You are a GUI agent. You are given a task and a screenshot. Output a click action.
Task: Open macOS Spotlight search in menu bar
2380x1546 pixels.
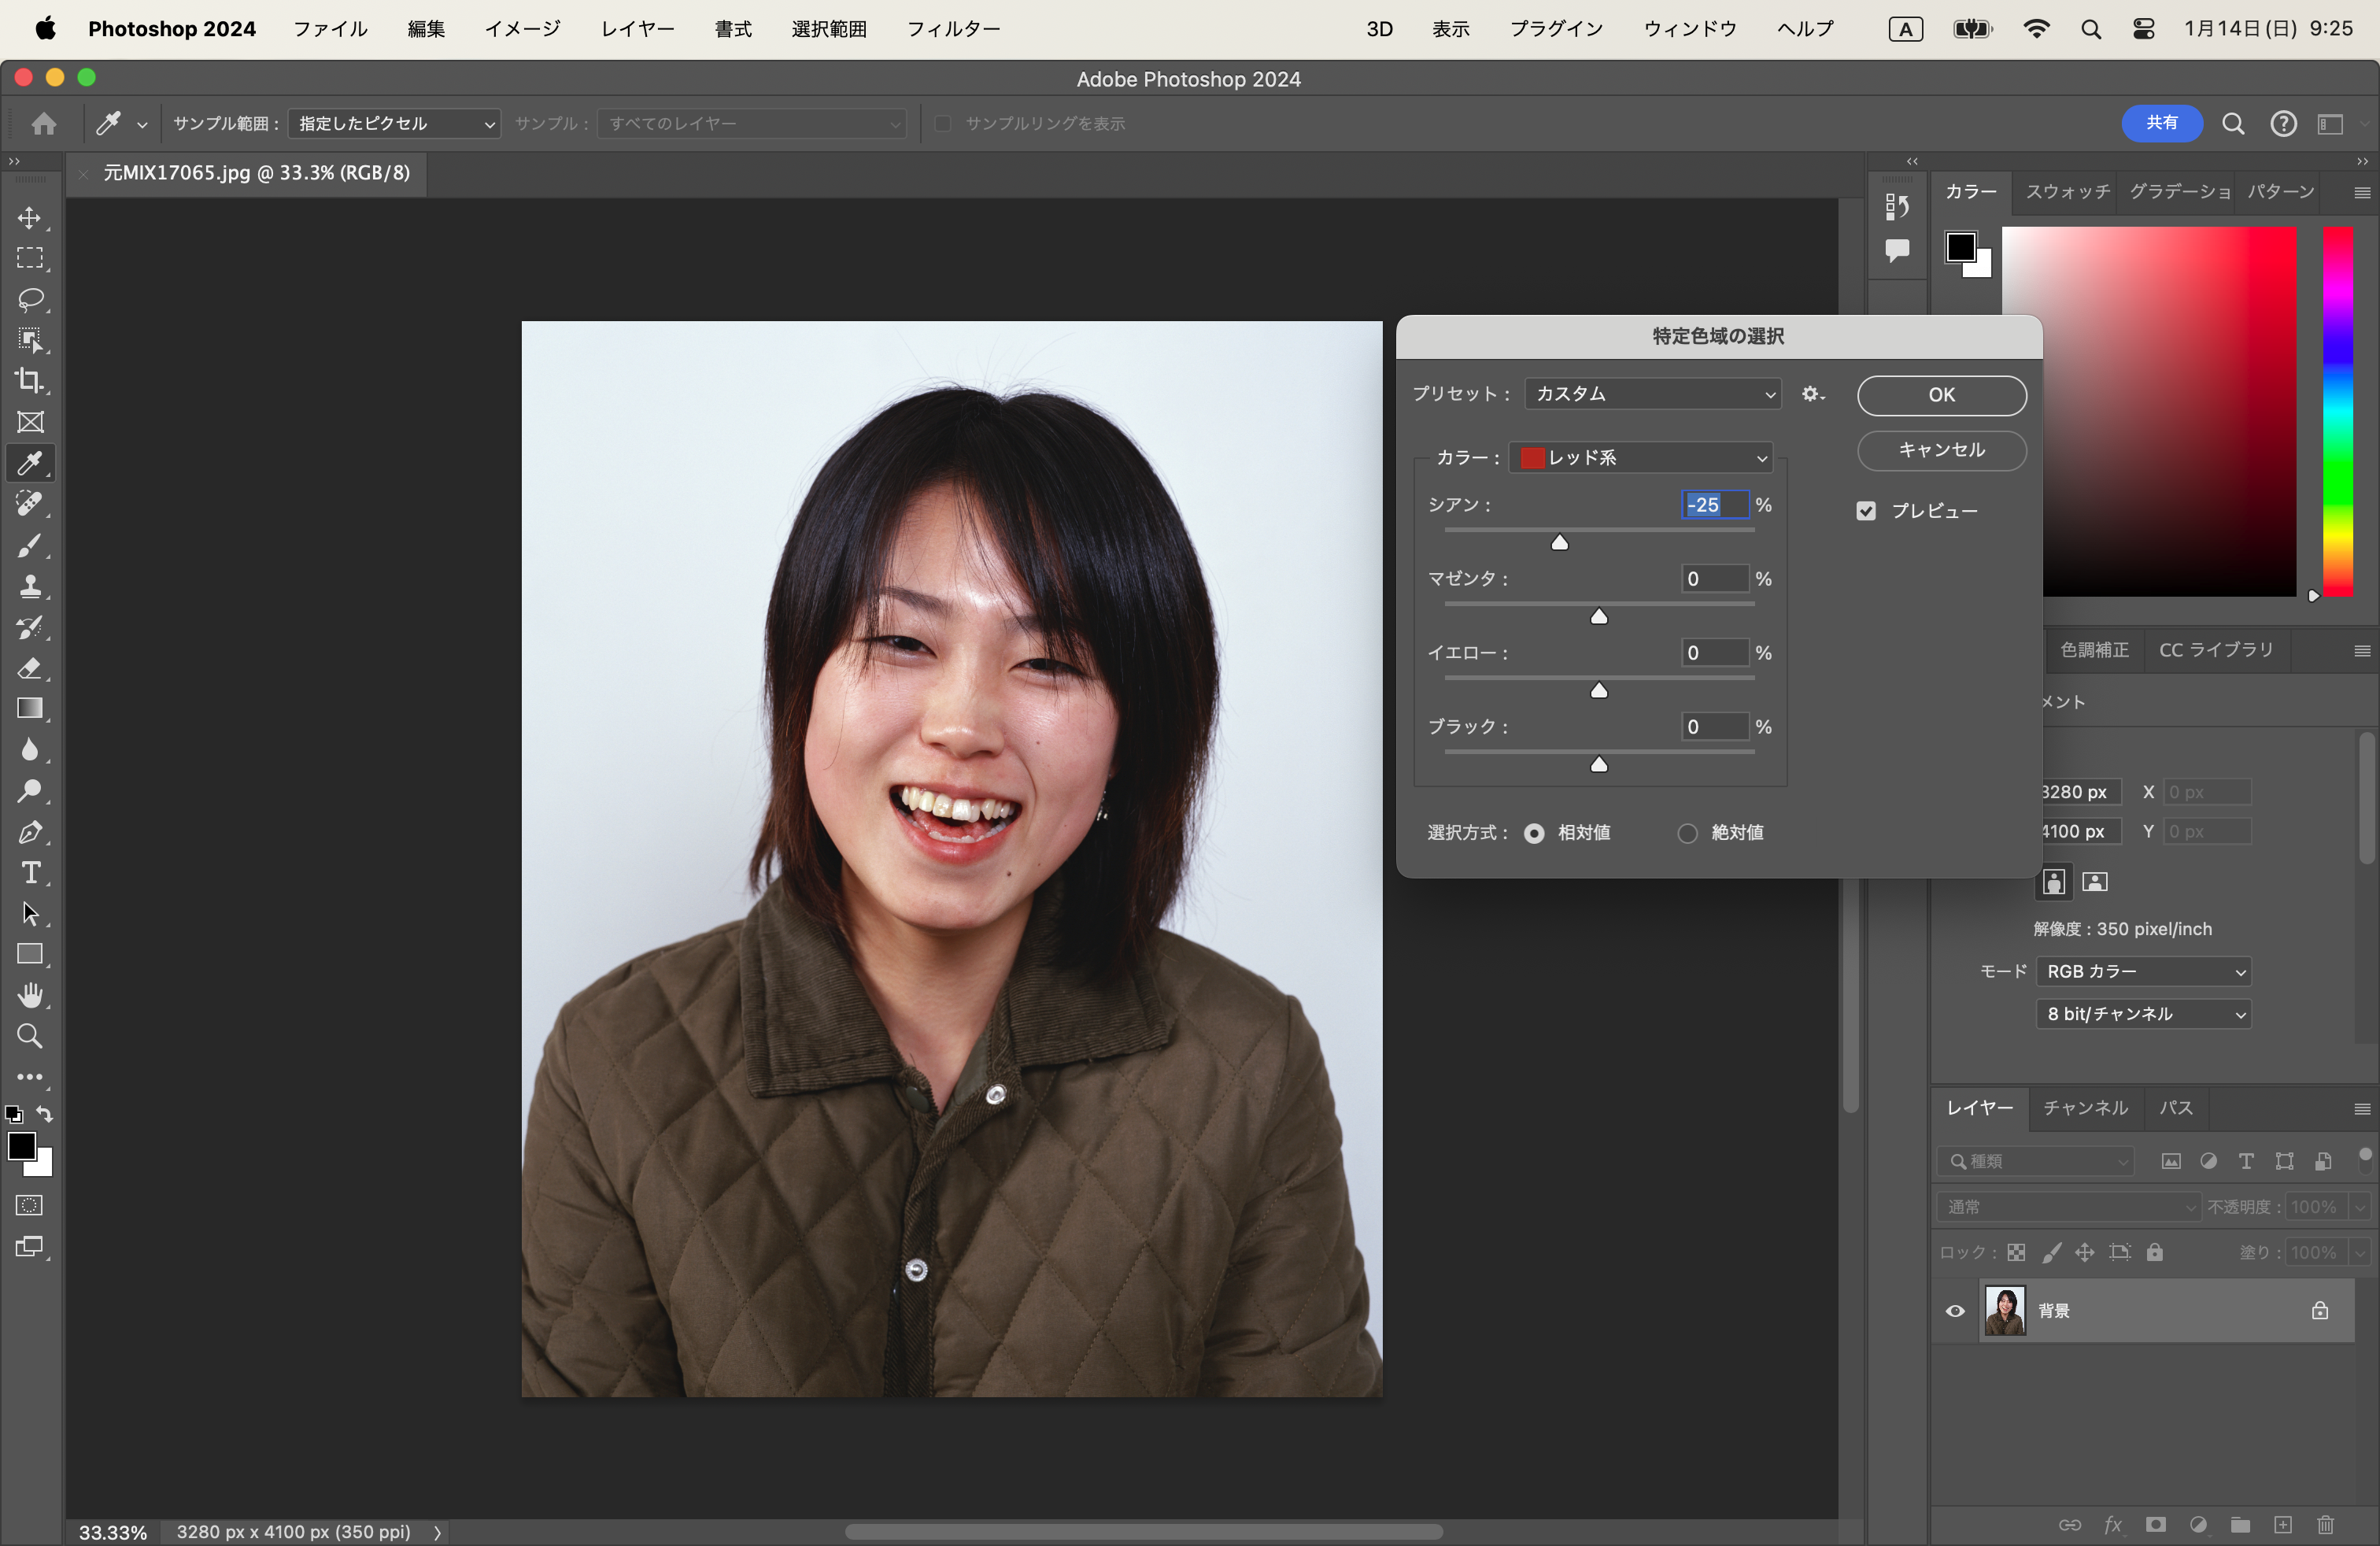[2090, 29]
